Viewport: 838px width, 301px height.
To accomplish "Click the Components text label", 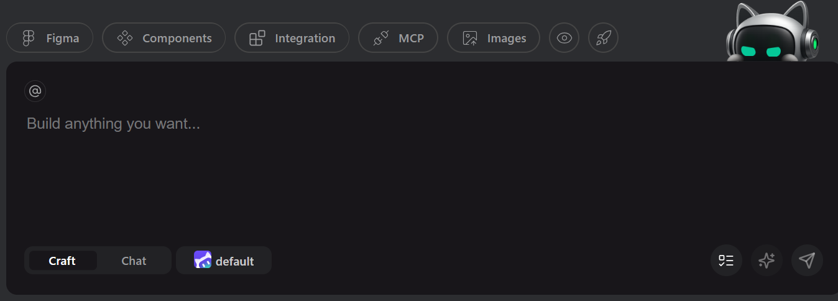I will tap(177, 38).
